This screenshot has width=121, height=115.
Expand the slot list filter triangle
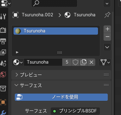click(x=17, y=52)
